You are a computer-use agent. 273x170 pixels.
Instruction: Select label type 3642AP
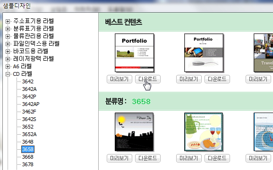31,104
